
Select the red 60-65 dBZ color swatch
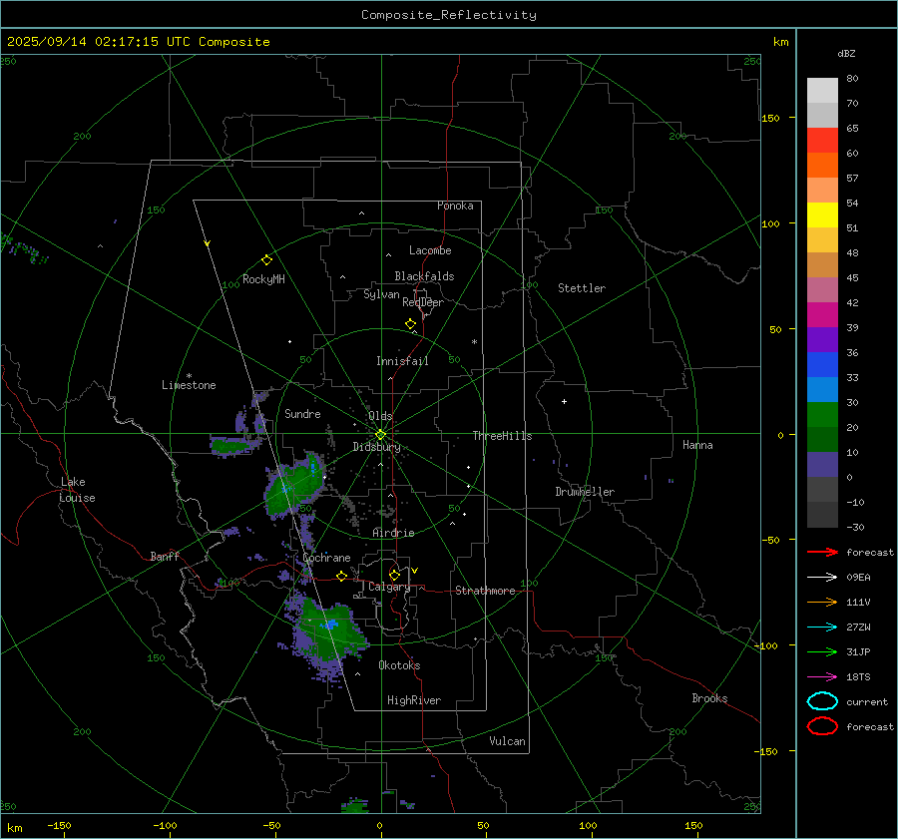click(822, 140)
